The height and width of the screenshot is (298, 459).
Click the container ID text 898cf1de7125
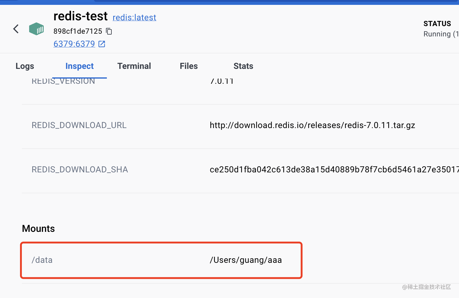pyautogui.click(x=78, y=31)
